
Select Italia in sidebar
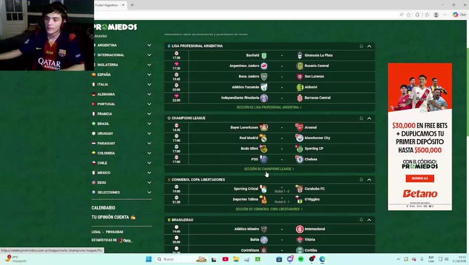103,84
